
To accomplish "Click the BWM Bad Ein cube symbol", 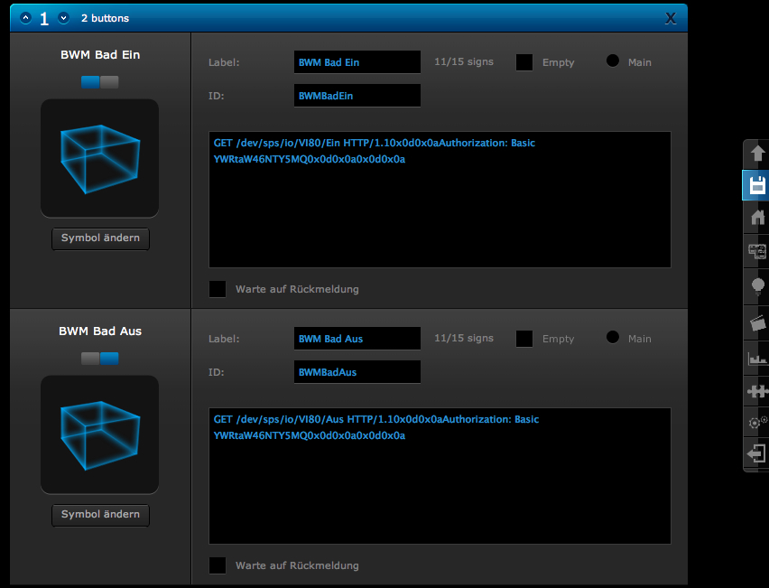I will tap(99, 158).
